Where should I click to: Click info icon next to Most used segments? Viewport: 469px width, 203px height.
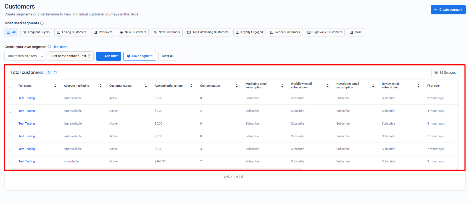pyautogui.click(x=42, y=23)
